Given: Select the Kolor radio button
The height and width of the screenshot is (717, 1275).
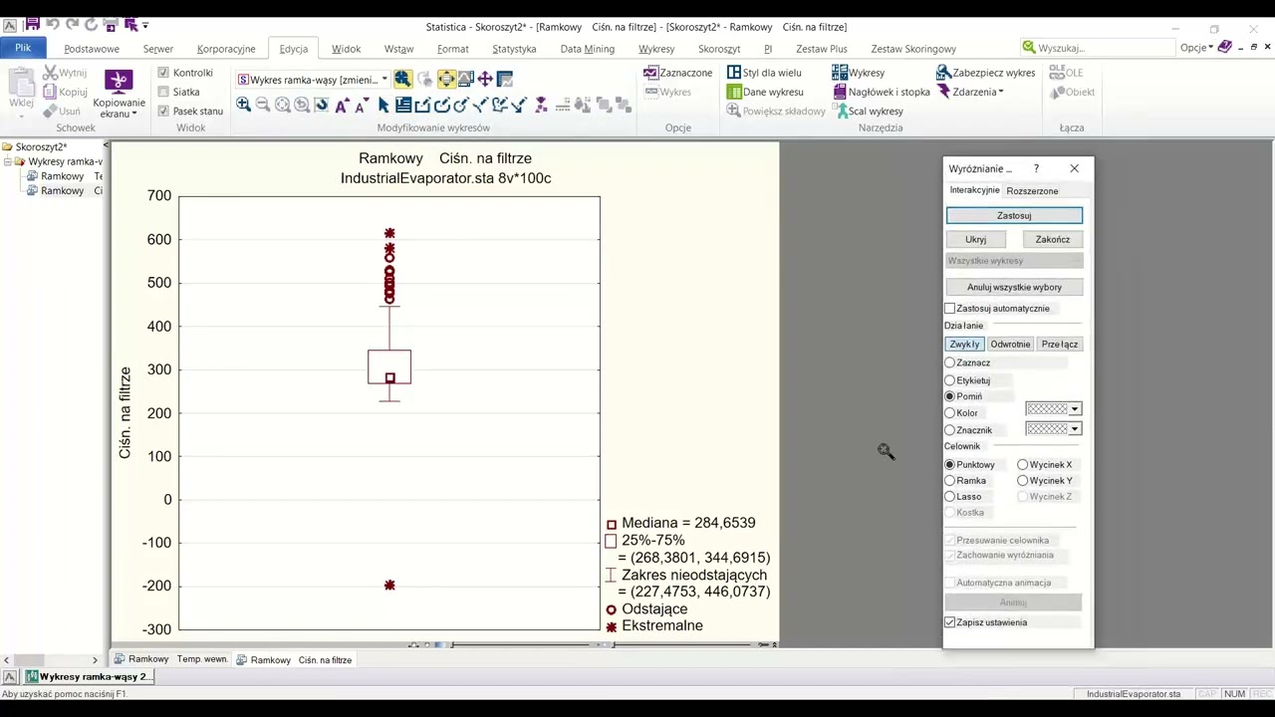Looking at the screenshot, I should click(950, 412).
